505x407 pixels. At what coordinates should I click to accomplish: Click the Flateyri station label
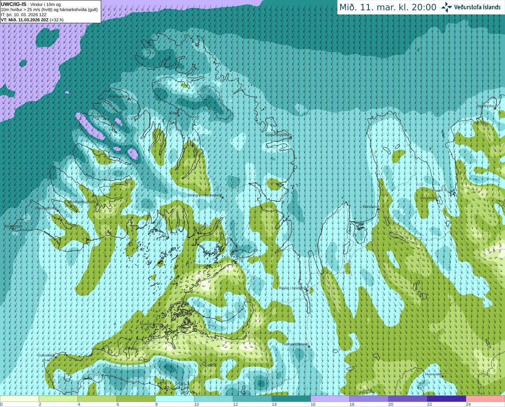[x=99, y=116]
